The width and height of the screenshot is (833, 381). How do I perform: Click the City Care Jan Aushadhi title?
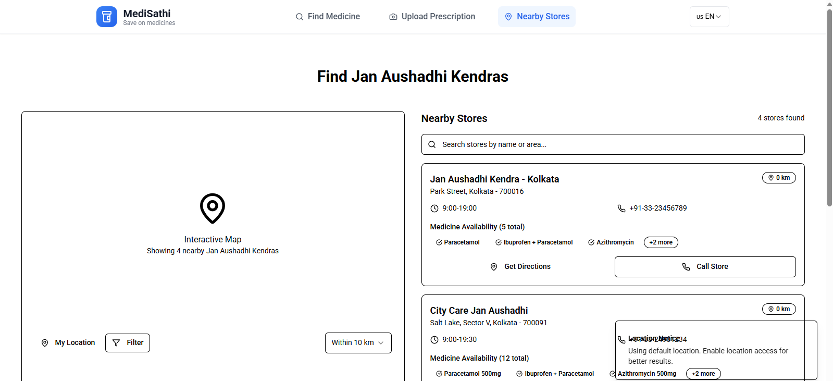pos(479,311)
